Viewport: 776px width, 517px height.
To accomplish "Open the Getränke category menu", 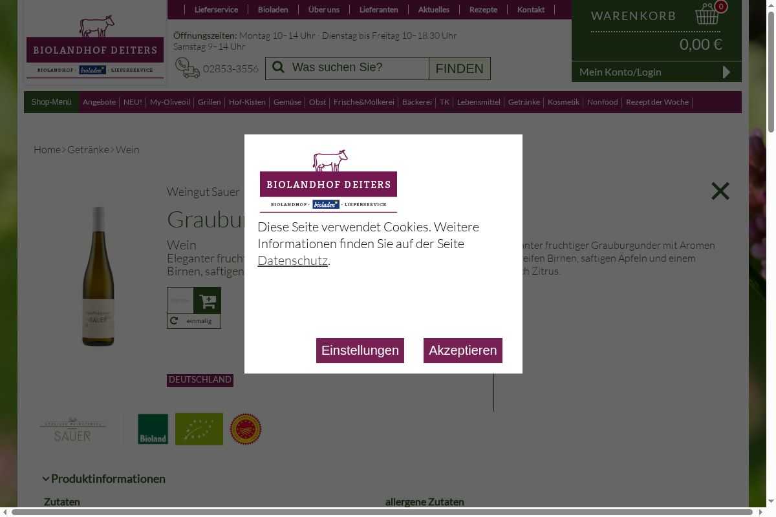I will [524, 102].
